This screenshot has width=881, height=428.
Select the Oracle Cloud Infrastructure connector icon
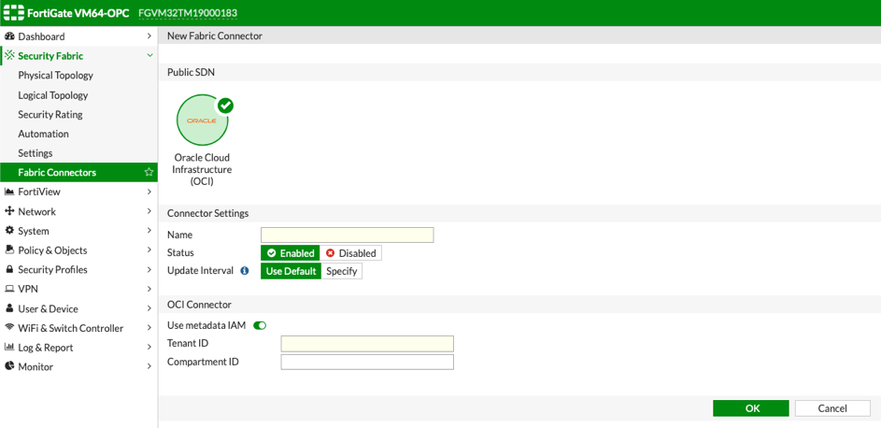tap(203, 120)
